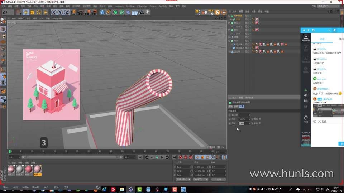
Task: Click the light bulb object icon
Action: [x=147, y=13]
